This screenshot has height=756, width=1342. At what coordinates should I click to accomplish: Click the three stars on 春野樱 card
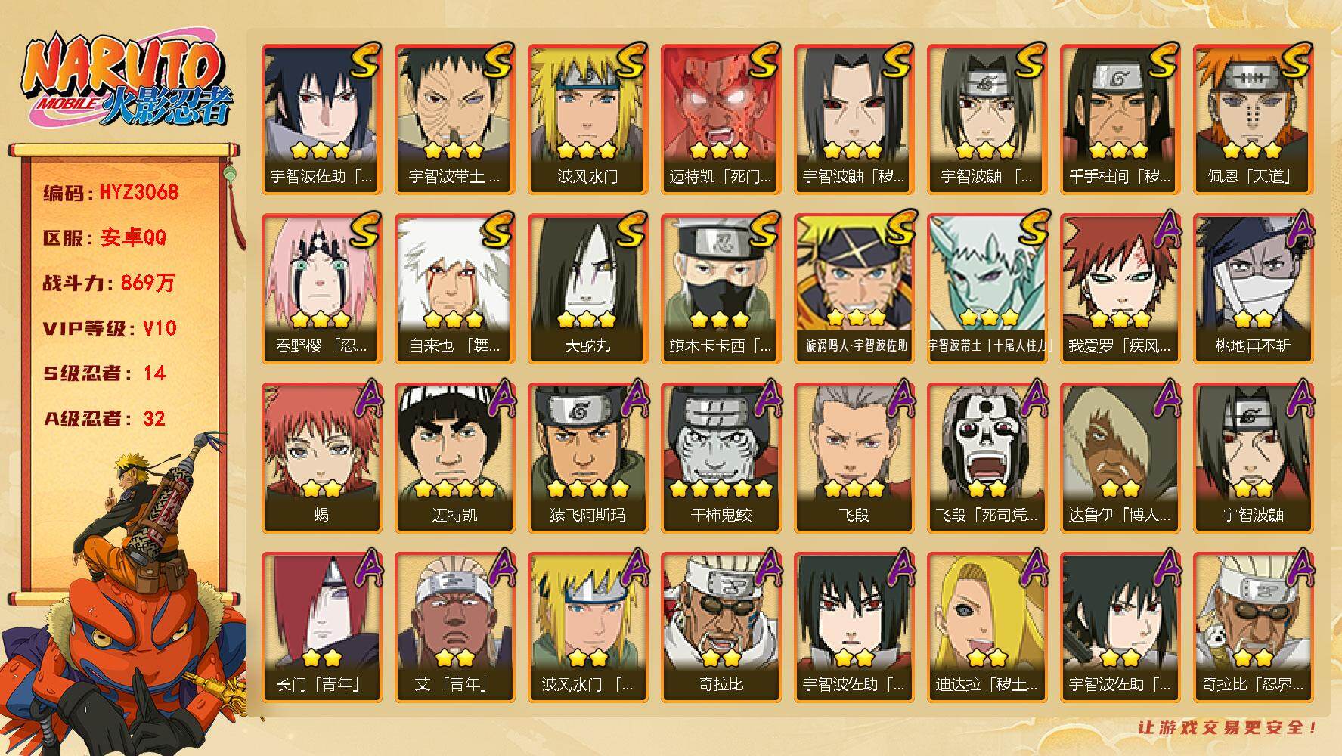tap(321, 319)
